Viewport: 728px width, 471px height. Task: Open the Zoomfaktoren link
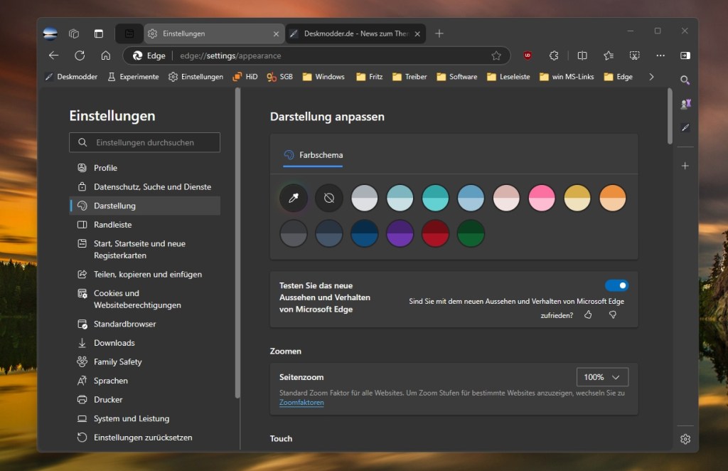click(x=301, y=402)
